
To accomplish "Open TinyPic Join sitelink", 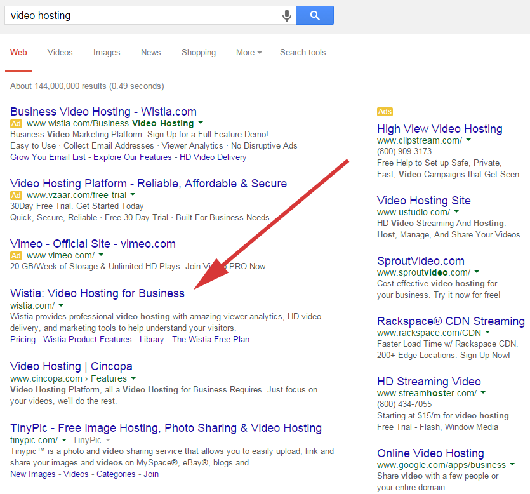I will [x=151, y=474].
